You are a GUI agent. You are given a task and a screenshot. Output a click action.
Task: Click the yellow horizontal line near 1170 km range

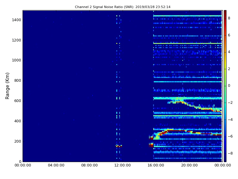pos(187,43)
